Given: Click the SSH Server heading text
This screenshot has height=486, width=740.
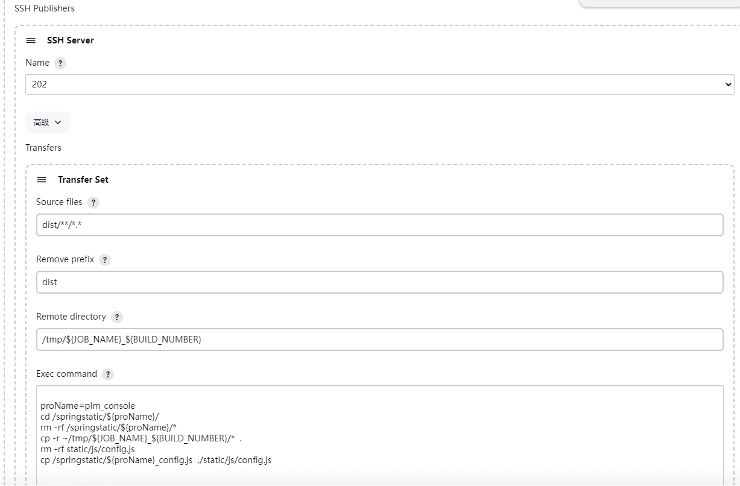Looking at the screenshot, I should (x=69, y=40).
